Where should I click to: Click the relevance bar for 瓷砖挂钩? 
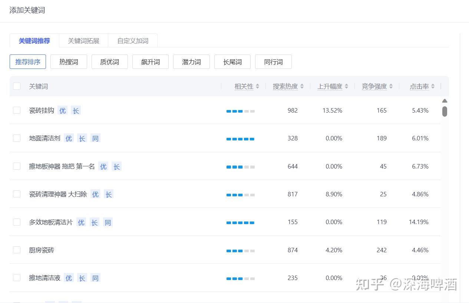241,111
